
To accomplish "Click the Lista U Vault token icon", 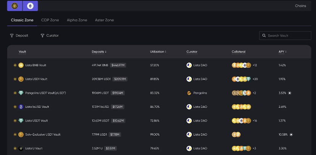I will point(21,148).
